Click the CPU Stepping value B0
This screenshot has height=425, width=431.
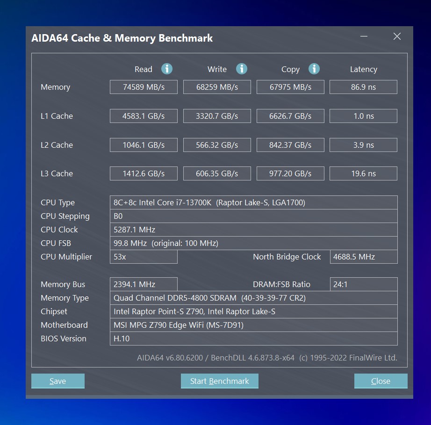tap(254, 216)
